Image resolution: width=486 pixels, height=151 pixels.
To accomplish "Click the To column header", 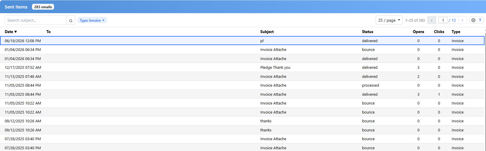I will pos(48,32).
